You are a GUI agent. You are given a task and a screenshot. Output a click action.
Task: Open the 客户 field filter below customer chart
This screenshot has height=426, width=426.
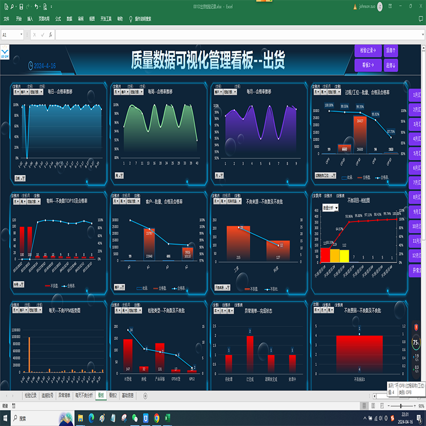(119, 287)
